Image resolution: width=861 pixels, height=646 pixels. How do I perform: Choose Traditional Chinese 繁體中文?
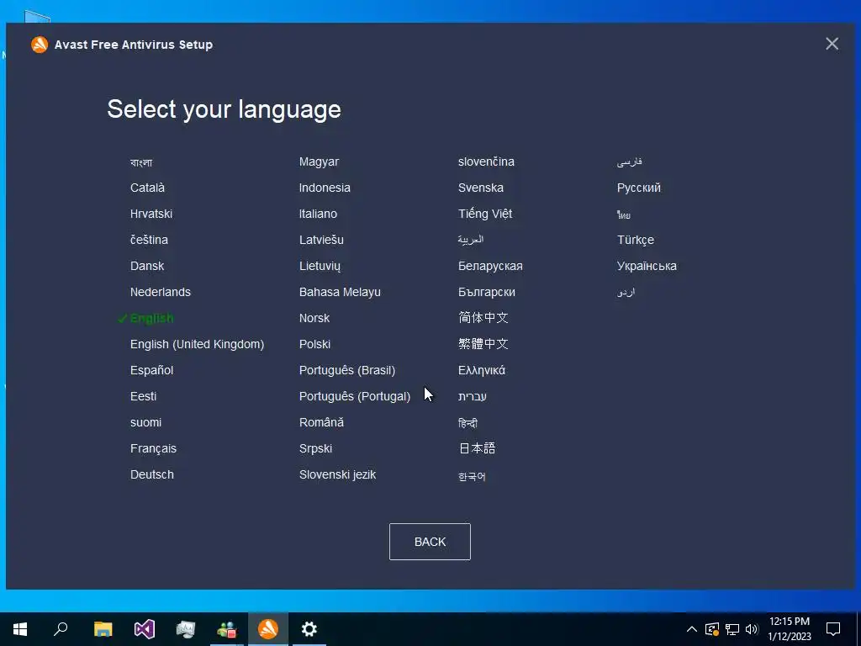pos(483,344)
